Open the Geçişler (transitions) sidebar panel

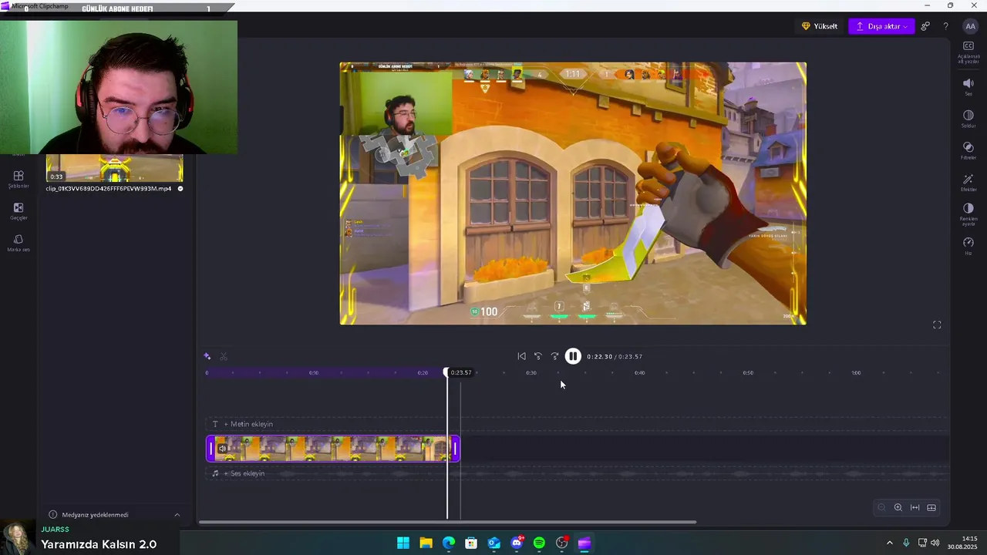click(x=19, y=211)
